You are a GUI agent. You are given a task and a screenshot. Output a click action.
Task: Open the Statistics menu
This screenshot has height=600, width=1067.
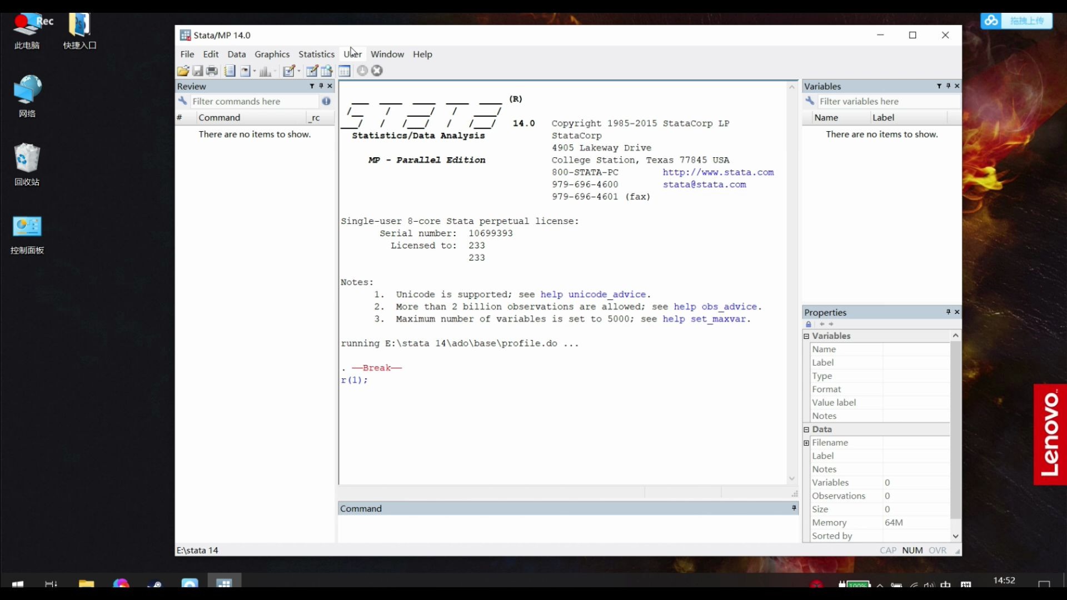(316, 54)
